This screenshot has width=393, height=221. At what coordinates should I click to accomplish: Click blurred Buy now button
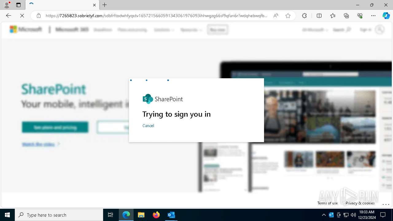[218, 30]
